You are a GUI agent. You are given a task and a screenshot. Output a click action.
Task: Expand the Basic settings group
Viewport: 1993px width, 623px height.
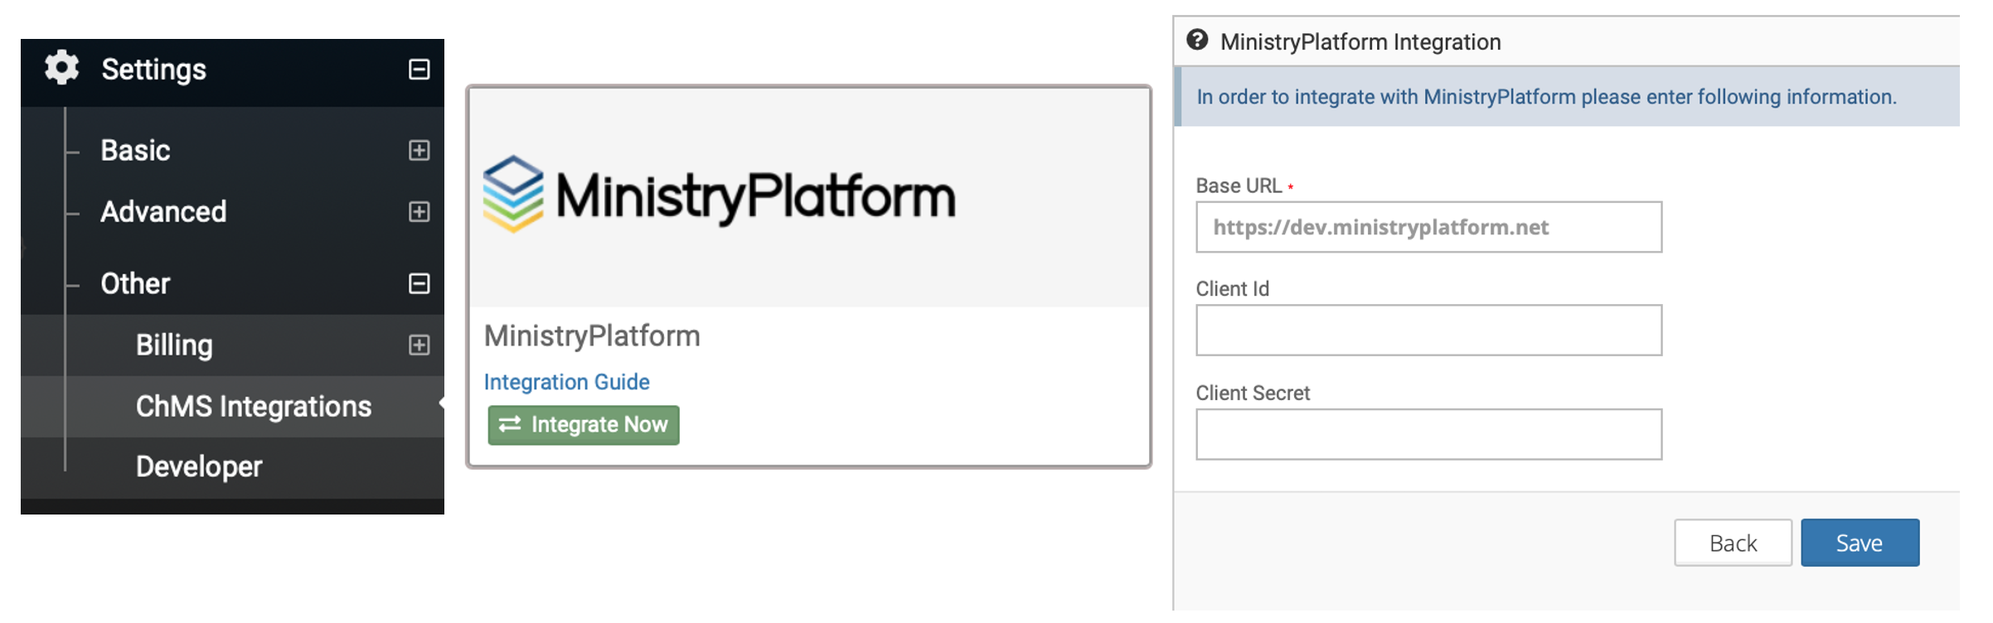pyautogui.click(x=419, y=150)
